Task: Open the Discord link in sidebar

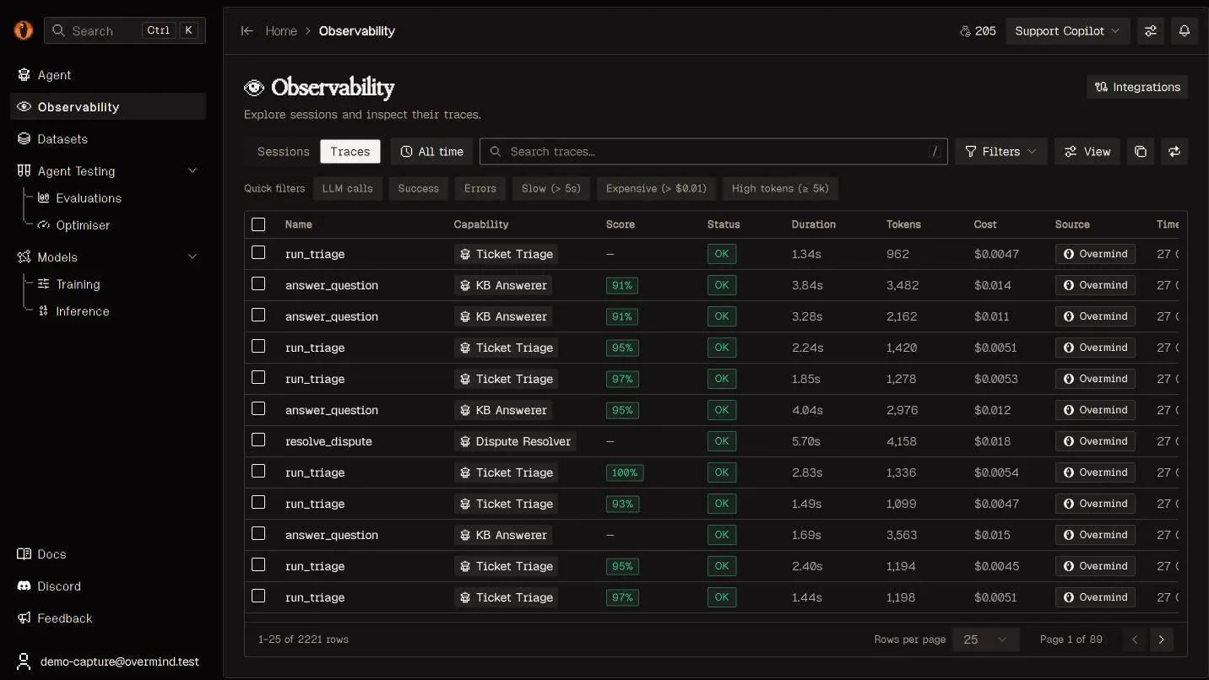Action: coord(108,586)
